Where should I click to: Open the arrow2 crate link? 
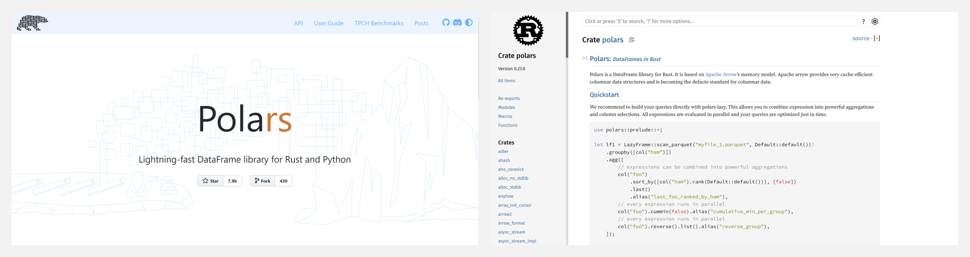505,214
